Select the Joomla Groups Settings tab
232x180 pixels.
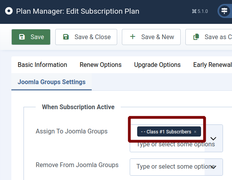[x=51, y=82]
